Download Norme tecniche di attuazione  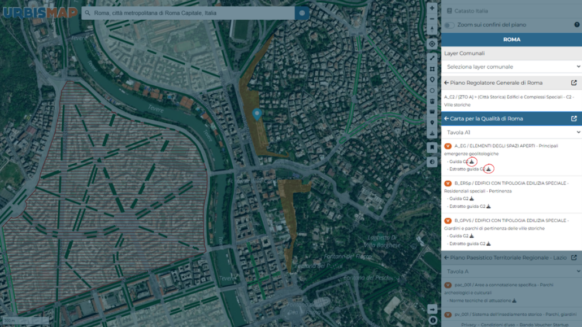click(x=514, y=300)
